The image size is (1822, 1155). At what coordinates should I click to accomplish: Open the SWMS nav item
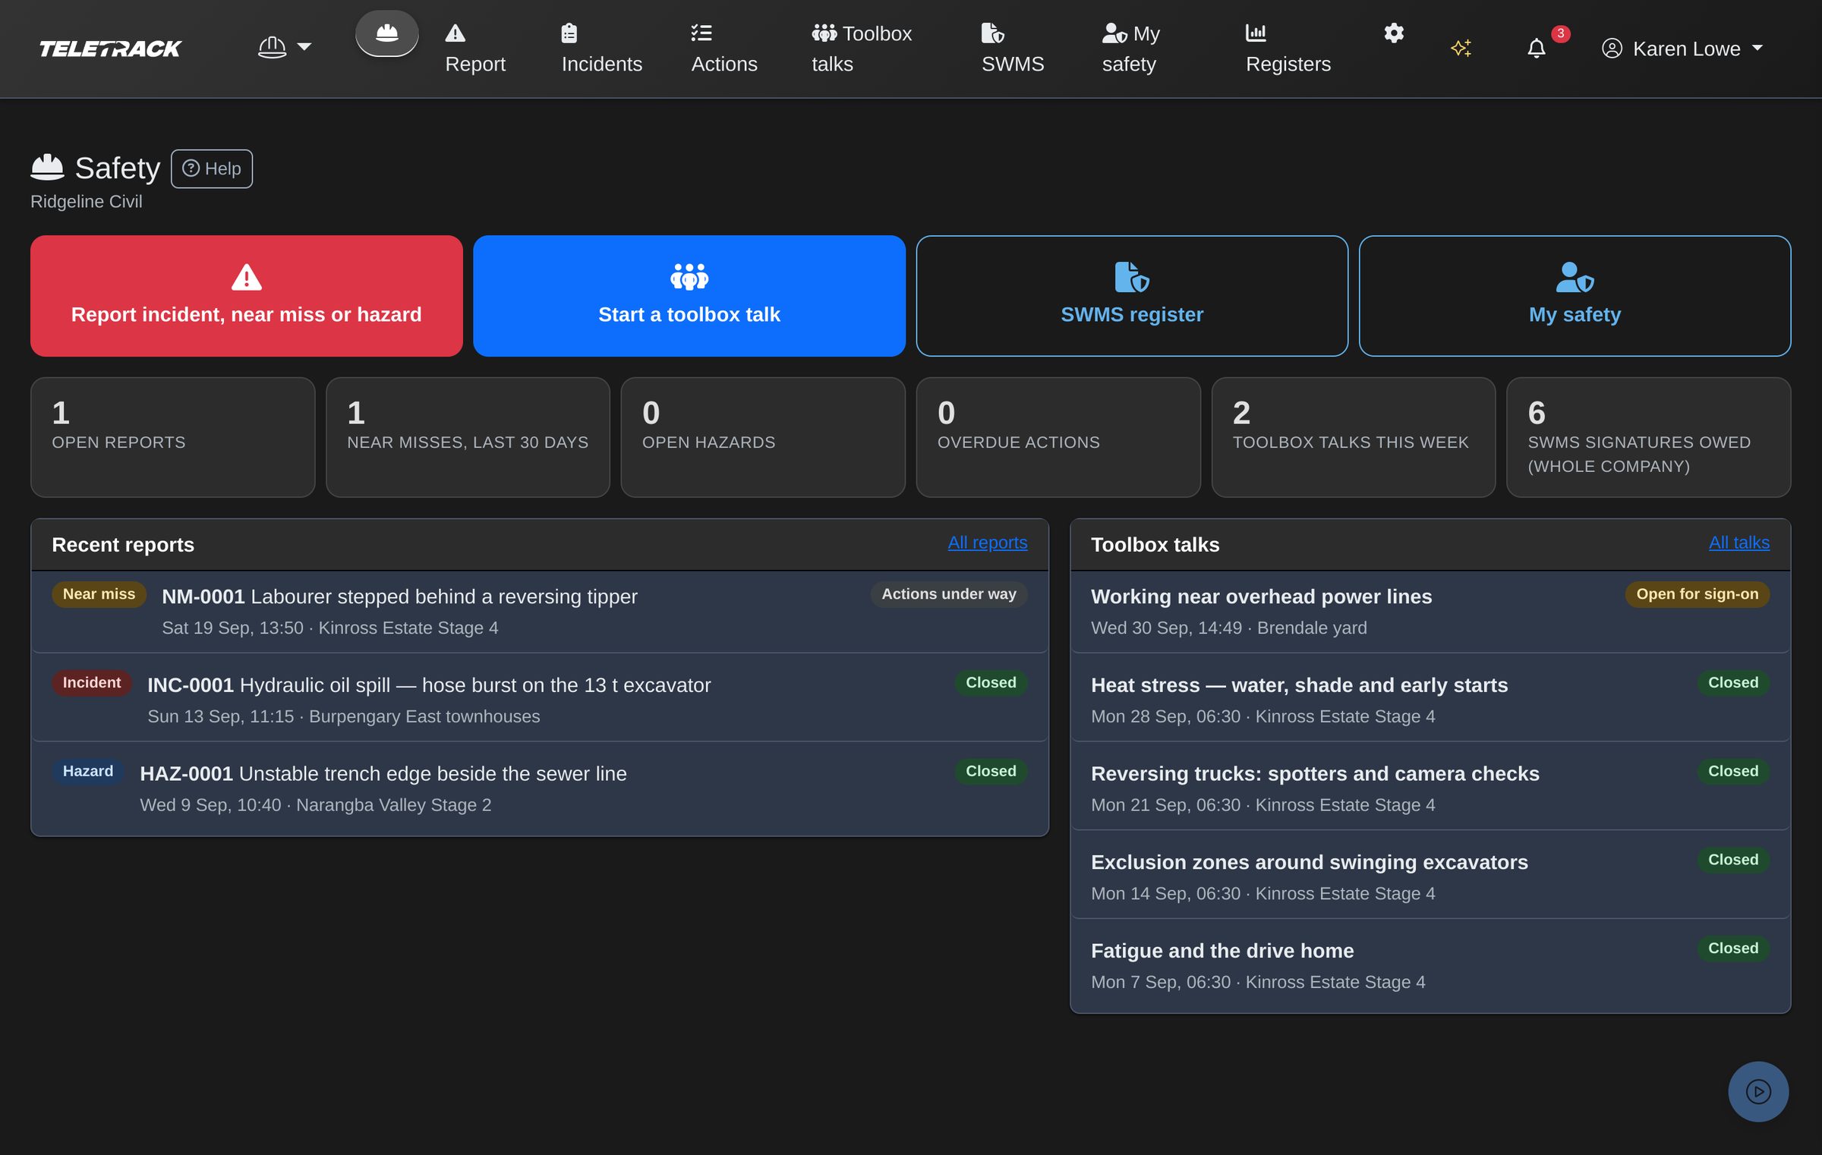click(x=1012, y=49)
